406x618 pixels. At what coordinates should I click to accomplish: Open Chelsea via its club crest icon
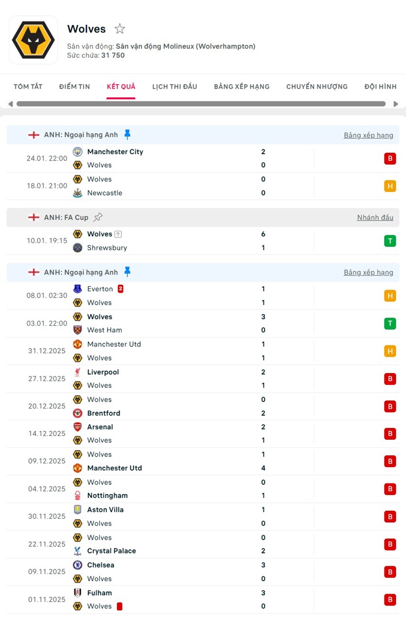click(78, 565)
